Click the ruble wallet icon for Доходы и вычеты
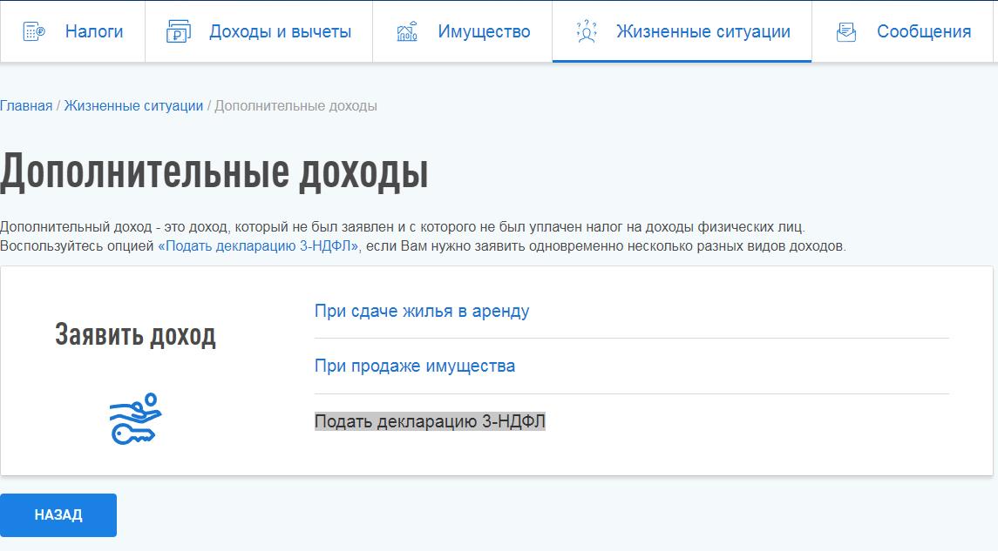998x551 pixels. [x=178, y=32]
